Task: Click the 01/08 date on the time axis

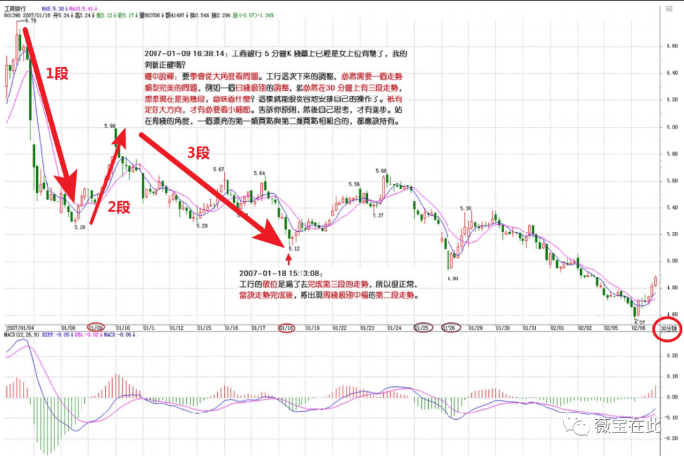Action: click(x=68, y=327)
